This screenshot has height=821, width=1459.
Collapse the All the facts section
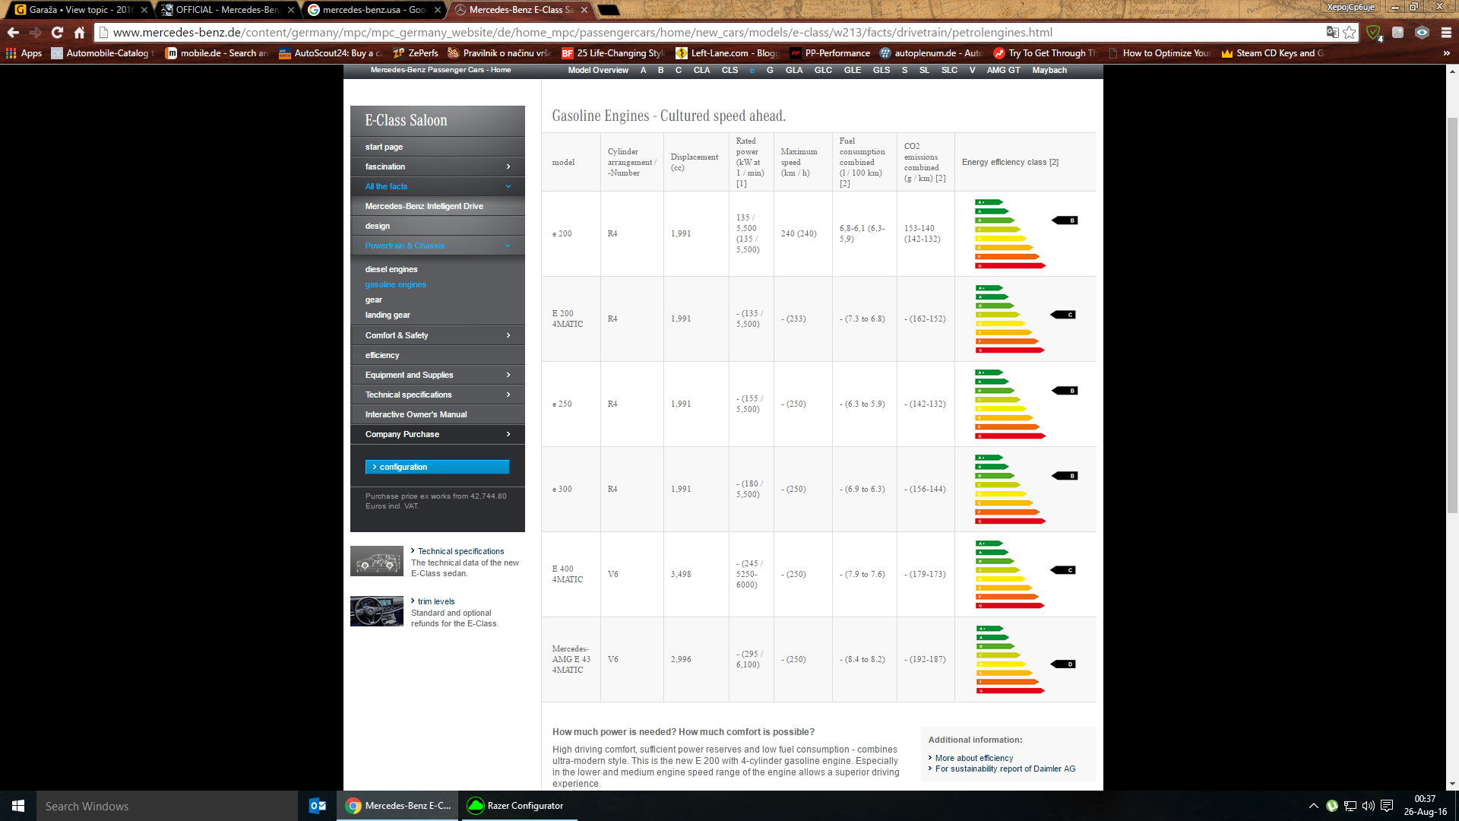point(438,186)
